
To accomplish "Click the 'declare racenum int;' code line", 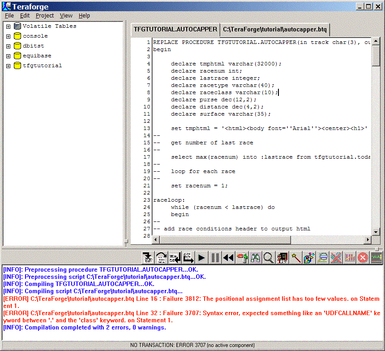I will pyautogui.click(x=206, y=71).
